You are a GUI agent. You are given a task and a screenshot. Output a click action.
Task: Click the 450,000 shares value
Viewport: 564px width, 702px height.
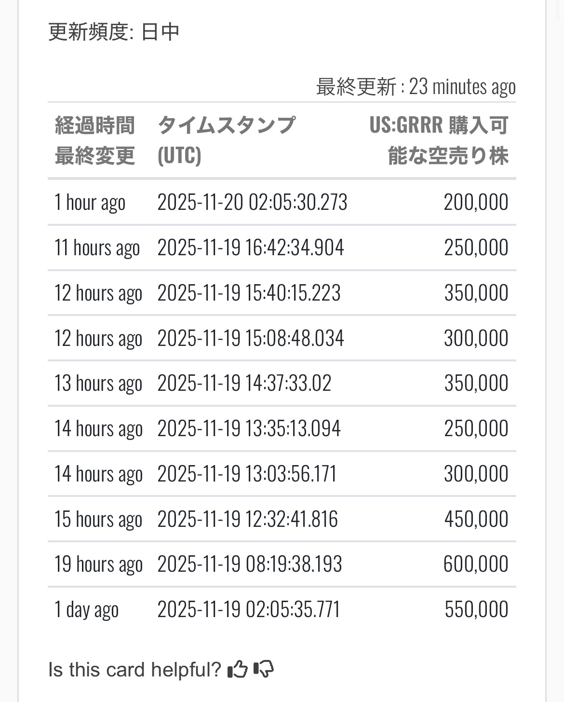(x=476, y=519)
